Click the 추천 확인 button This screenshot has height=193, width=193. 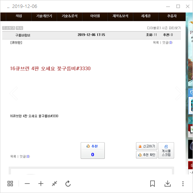[146, 155]
